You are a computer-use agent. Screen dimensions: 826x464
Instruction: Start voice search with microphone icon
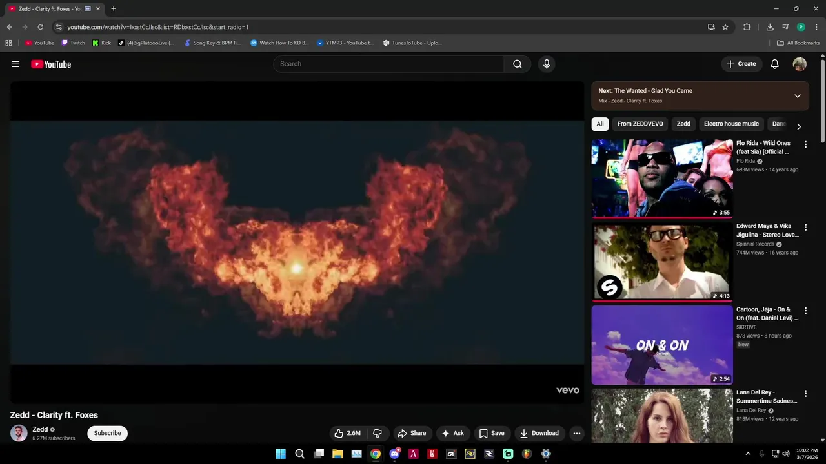coord(547,64)
